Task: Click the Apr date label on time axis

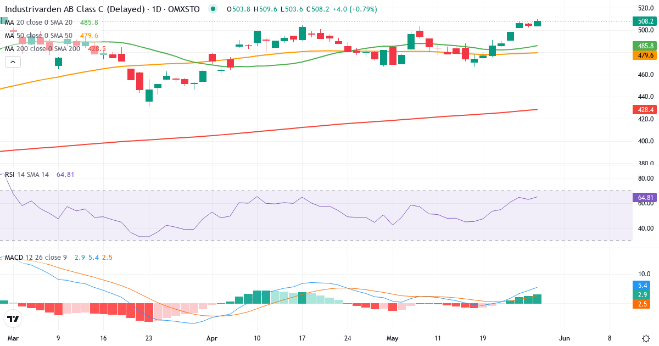Action: click(213, 338)
